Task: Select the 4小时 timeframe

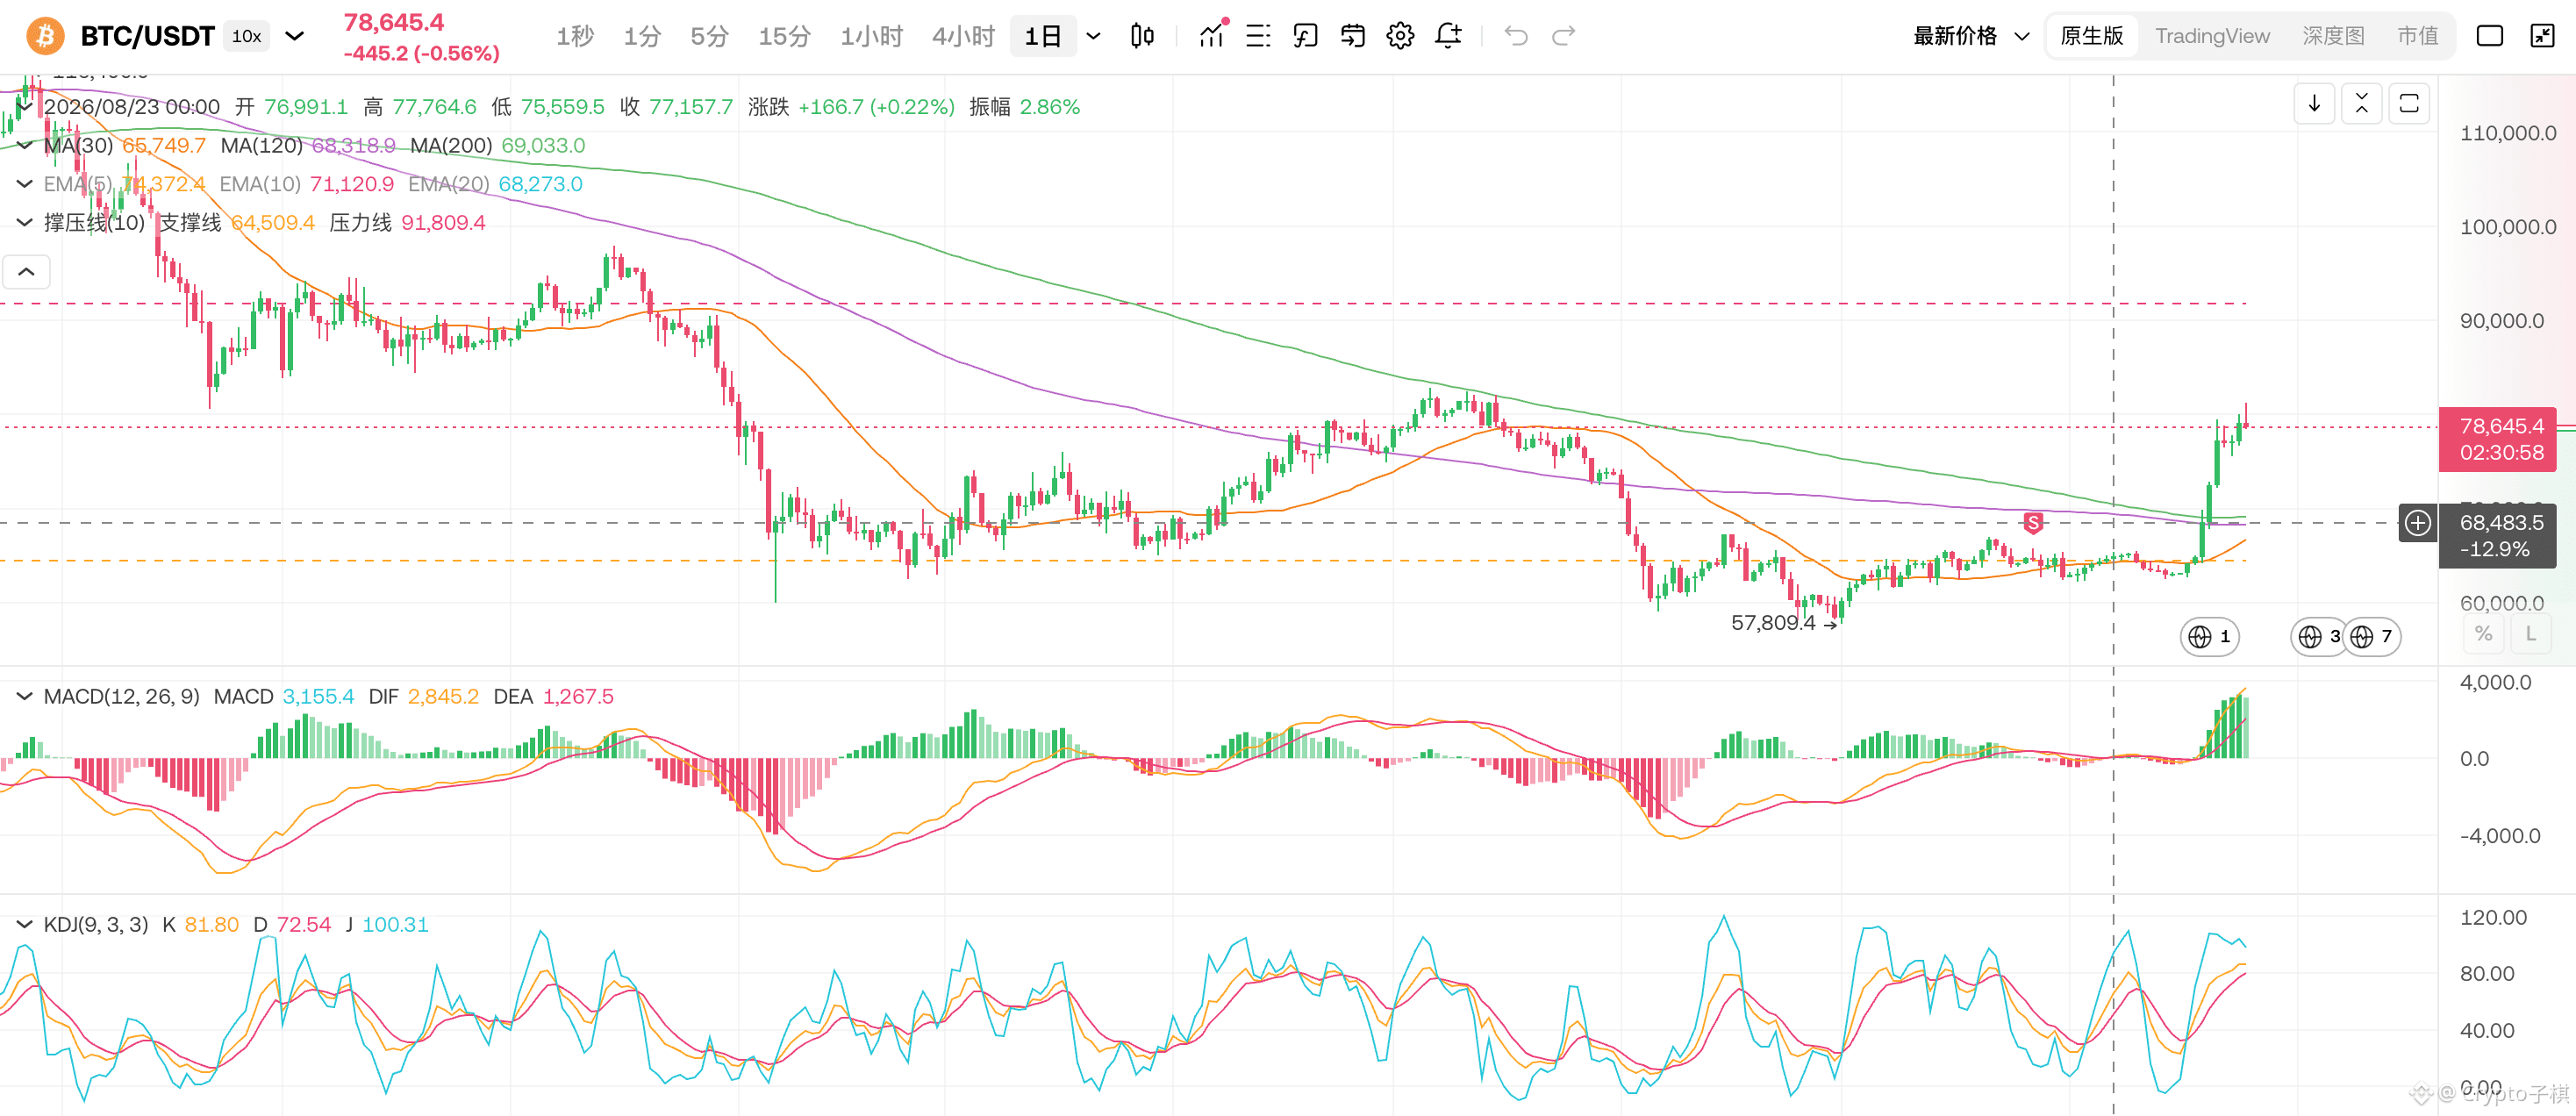Action: tap(963, 36)
